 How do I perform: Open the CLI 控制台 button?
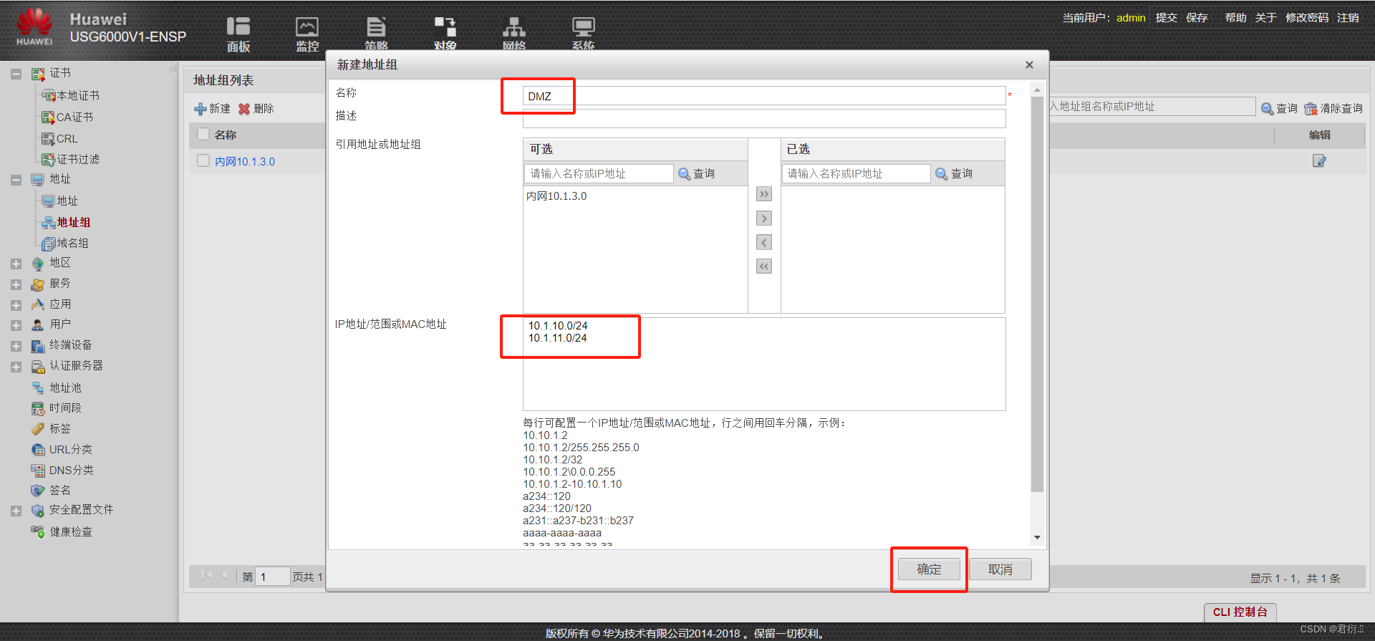[1240, 612]
